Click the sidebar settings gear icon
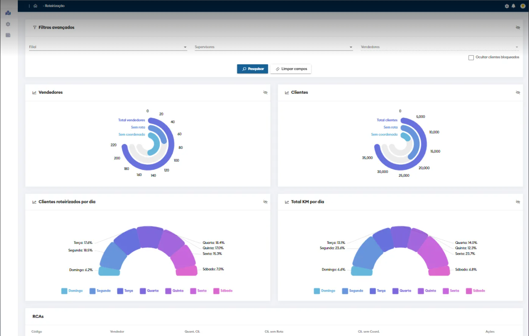 pyautogui.click(x=8, y=24)
